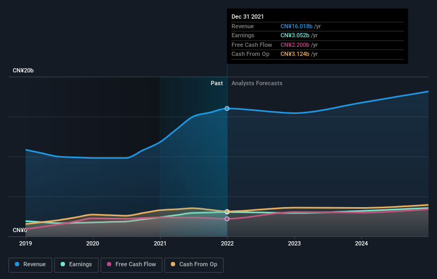Click the pink Free Cash Flow data point
This screenshot has height=279, width=437.
(x=227, y=219)
